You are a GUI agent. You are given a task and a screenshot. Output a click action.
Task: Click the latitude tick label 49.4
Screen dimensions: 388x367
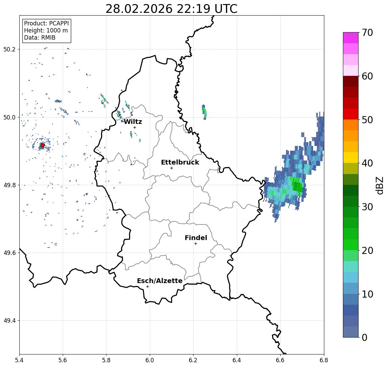tap(9, 321)
